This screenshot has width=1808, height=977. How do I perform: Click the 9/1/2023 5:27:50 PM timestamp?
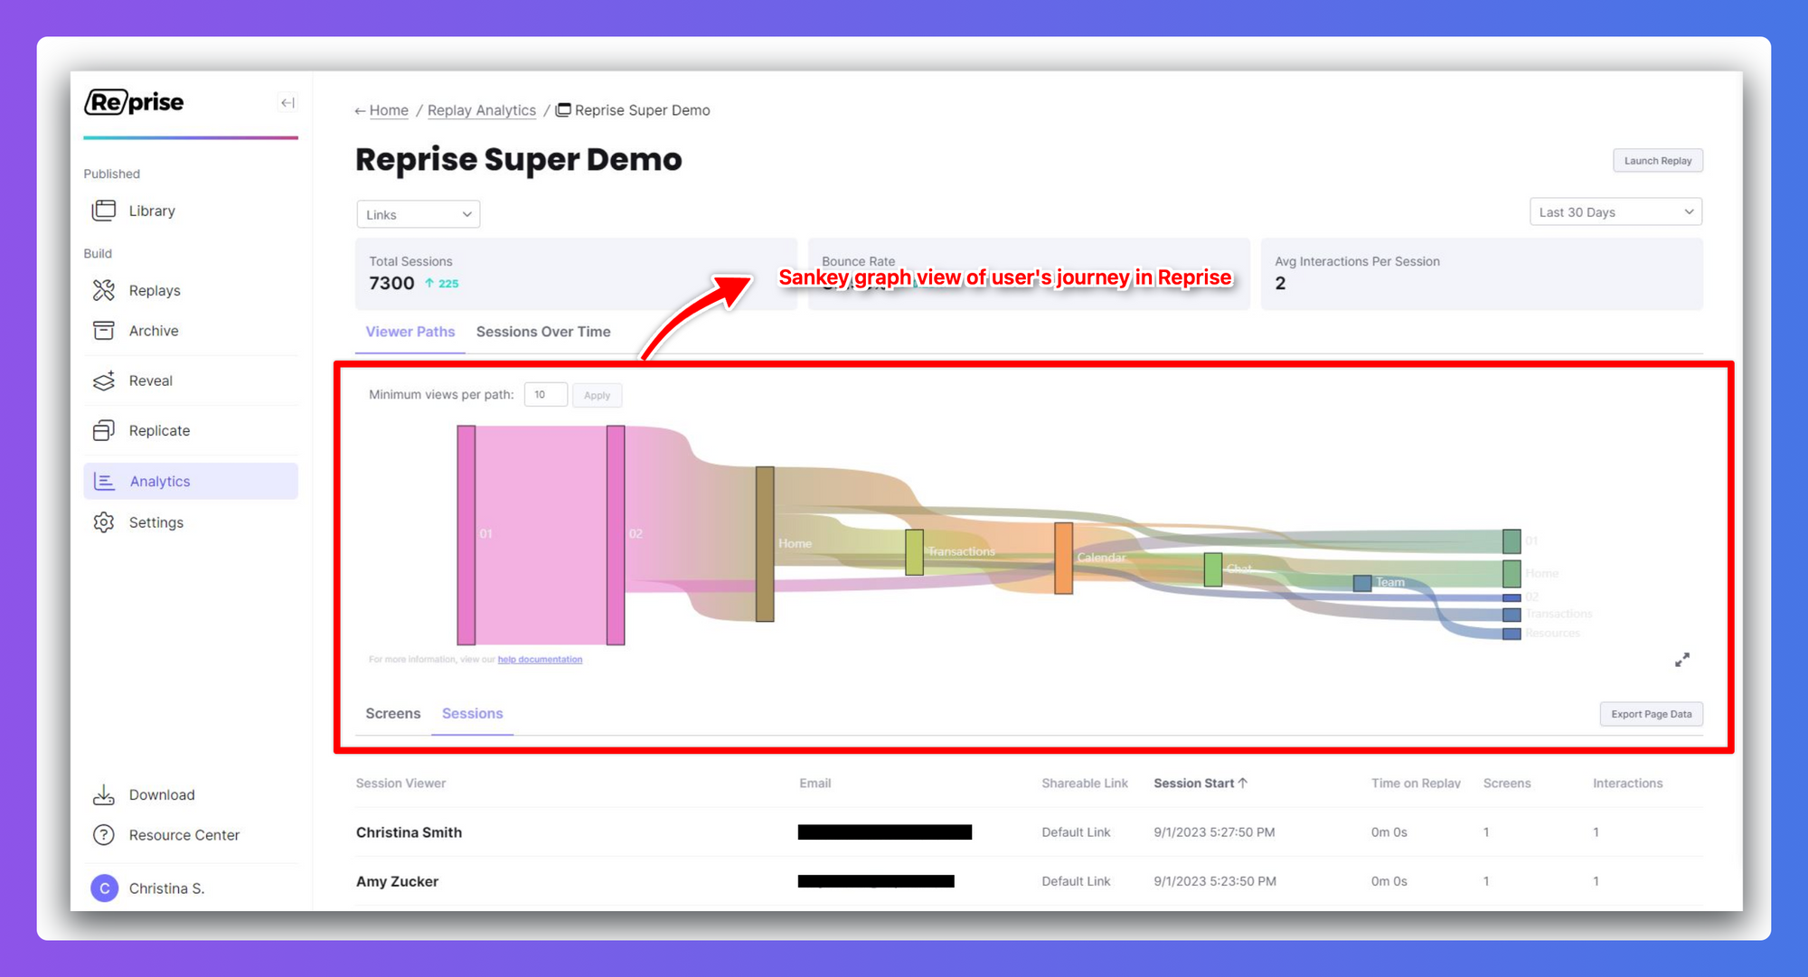pos(1214,832)
